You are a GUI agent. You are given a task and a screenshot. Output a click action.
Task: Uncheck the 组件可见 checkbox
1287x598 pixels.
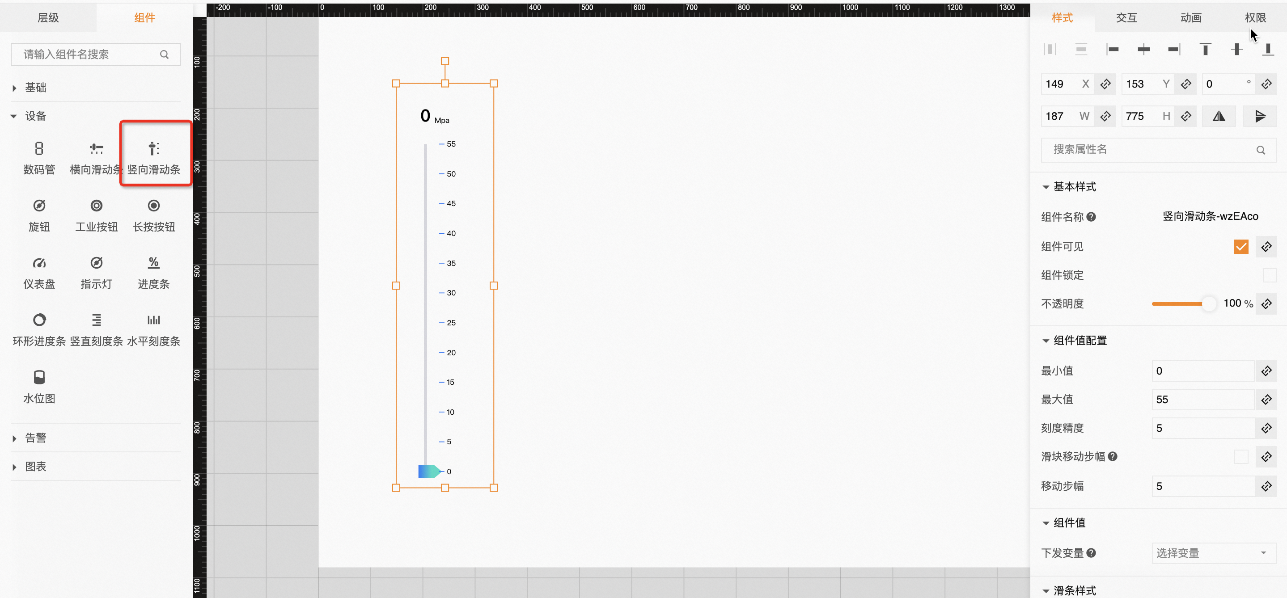pyautogui.click(x=1240, y=247)
